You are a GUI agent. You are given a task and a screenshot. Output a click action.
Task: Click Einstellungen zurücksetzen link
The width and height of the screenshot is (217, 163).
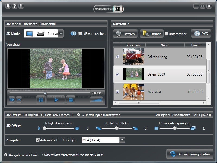(100, 115)
